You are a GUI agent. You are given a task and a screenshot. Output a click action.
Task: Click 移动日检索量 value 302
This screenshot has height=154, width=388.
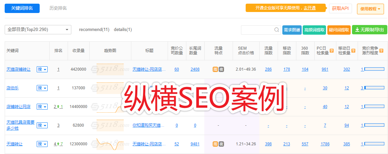[346, 69]
